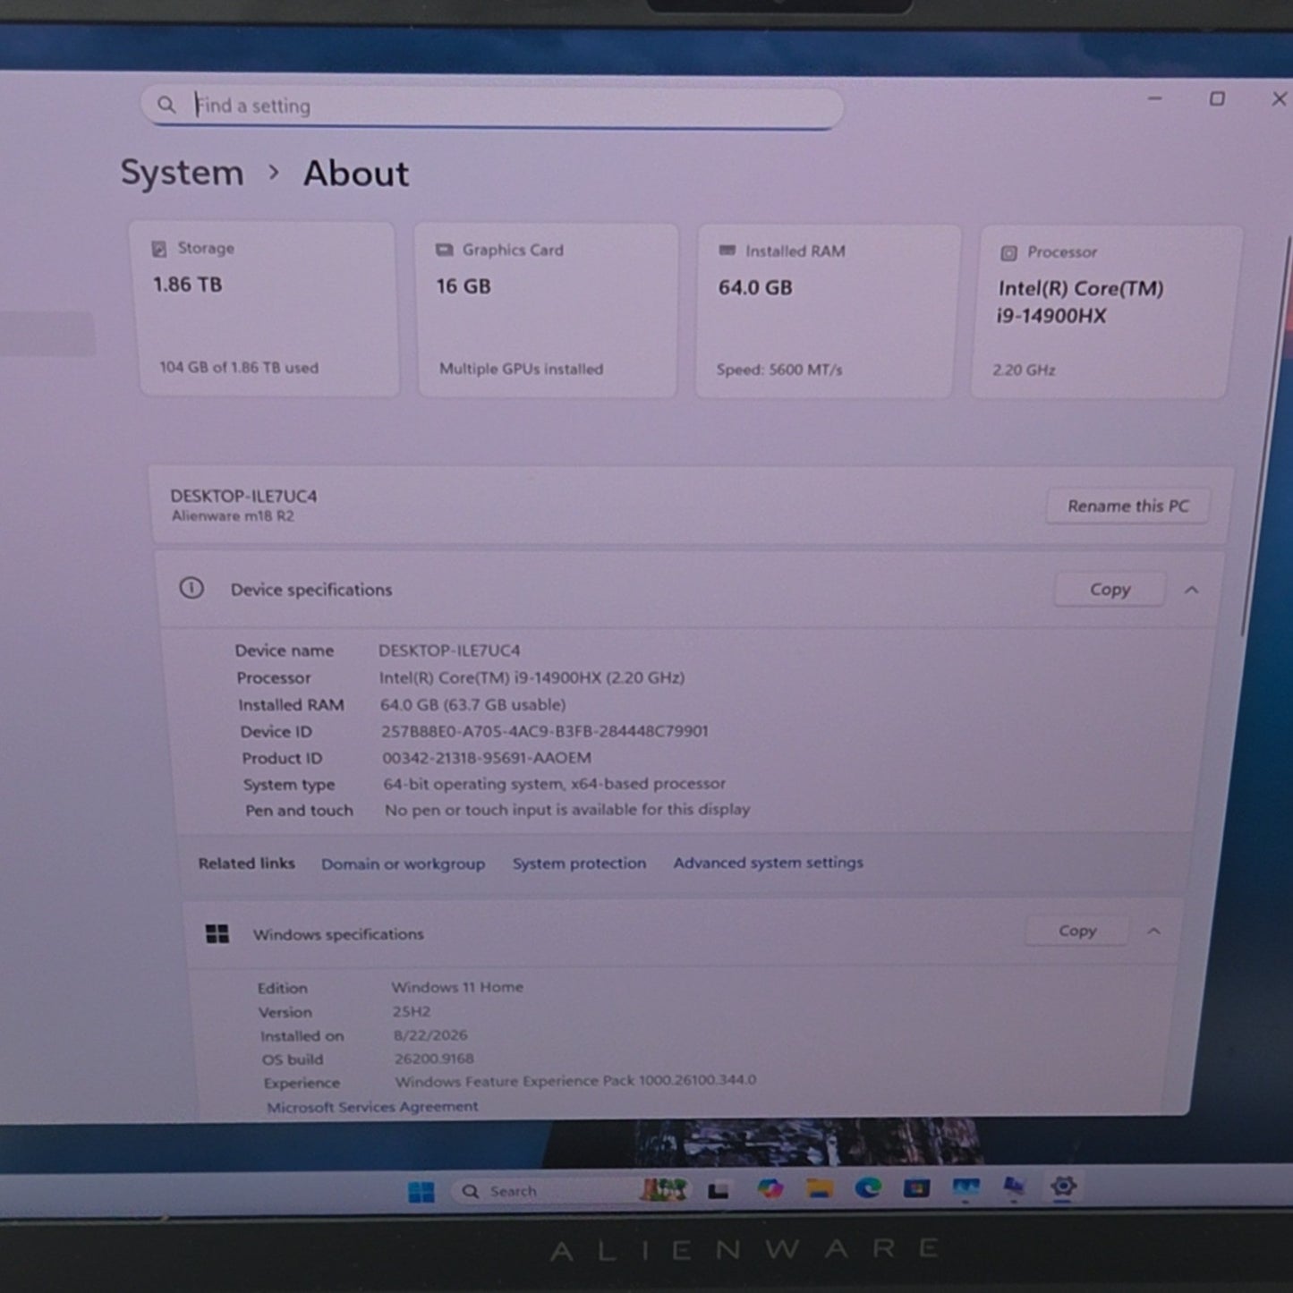This screenshot has height=1293, width=1293.
Task: Click the Version value 25H2
Action: pyautogui.click(x=412, y=1012)
